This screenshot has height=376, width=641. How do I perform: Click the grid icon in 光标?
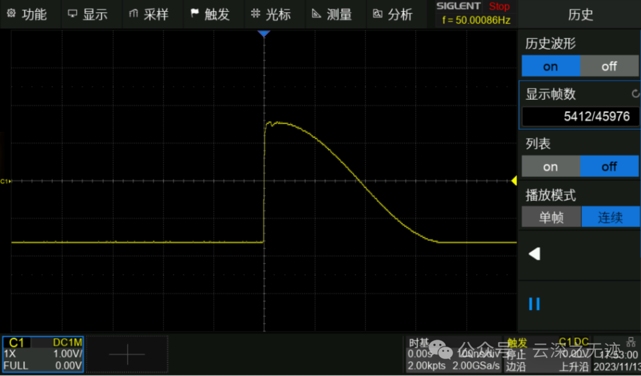(x=255, y=14)
